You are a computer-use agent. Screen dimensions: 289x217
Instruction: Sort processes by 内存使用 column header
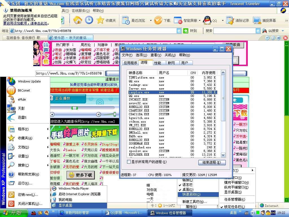(209, 73)
